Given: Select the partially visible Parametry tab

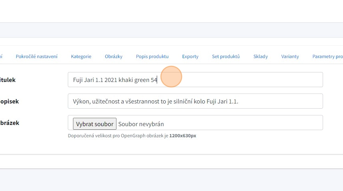Looking at the screenshot, I should (327, 57).
